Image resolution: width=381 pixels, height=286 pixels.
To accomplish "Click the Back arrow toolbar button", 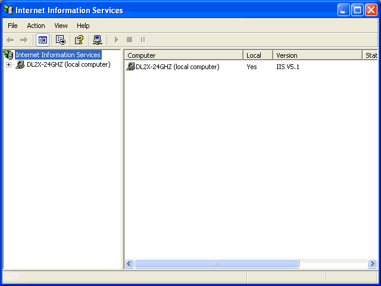I will tap(10, 40).
